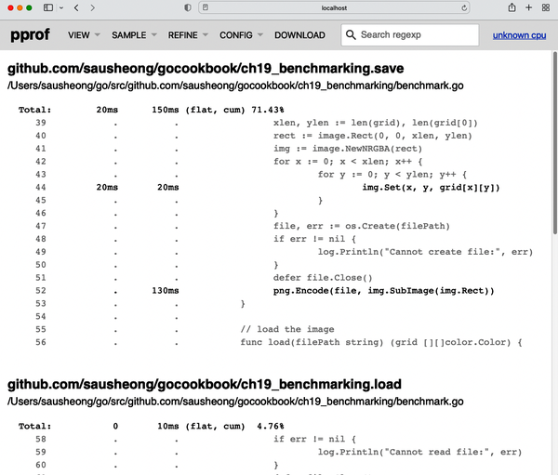Image resolution: width=558 pixels, height=475 pixels.
Task: Open the SAMPLE menu
Action: pyautogui.click(x=129, y=35)
